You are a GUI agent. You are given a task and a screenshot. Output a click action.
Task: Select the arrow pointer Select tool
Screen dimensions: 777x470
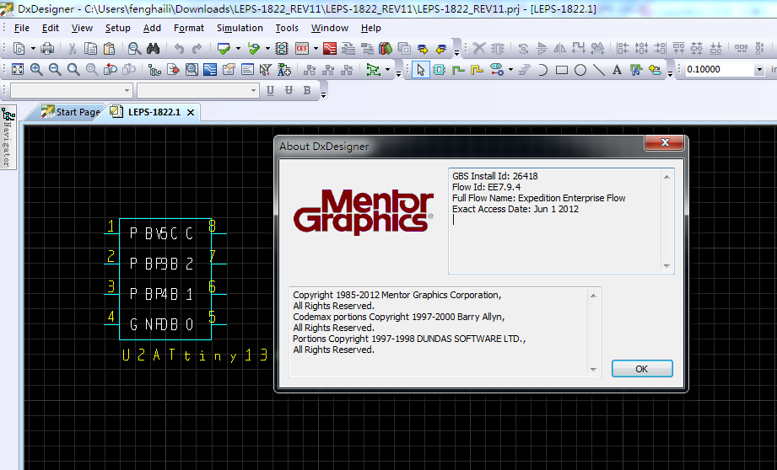pyautogui.click(x=421, y=70)
